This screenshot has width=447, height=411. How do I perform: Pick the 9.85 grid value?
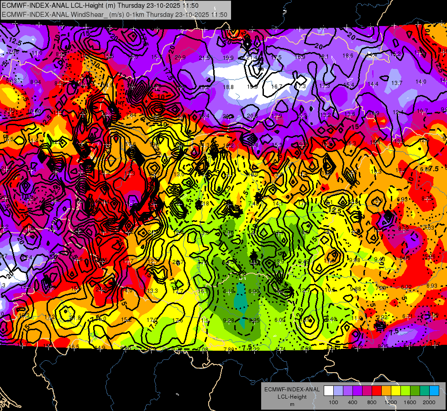click(254, 320)
